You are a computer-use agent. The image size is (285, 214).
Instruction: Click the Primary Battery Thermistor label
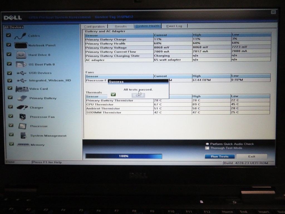tap(110, 100)
